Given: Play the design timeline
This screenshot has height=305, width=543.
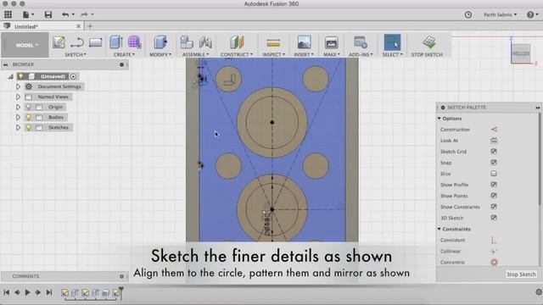Looking at the screenshot, I should (x=27, y=292).
